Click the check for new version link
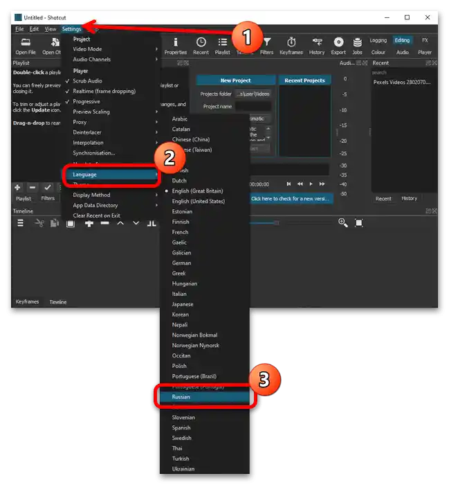 tap(291, 199)
